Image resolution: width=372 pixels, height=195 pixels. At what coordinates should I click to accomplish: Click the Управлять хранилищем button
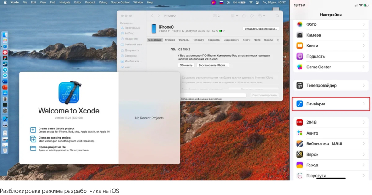click(261, 29)
